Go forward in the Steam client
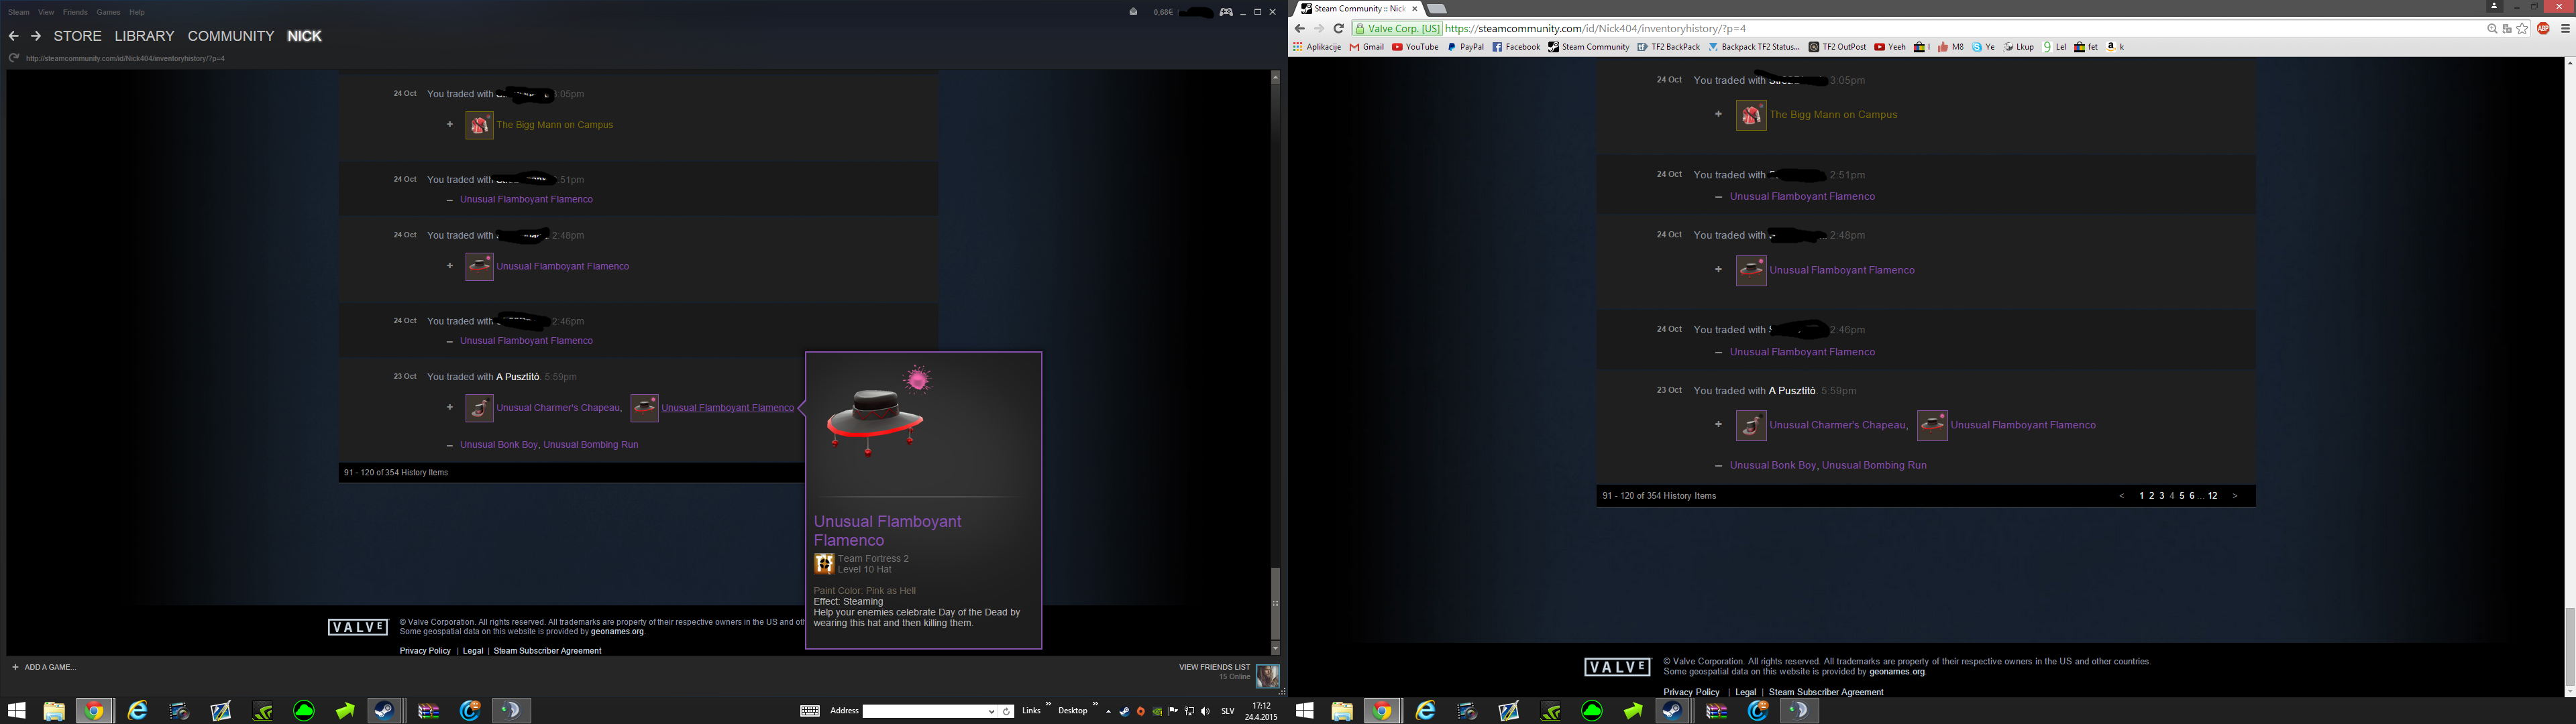 click(x=36, y=36)
